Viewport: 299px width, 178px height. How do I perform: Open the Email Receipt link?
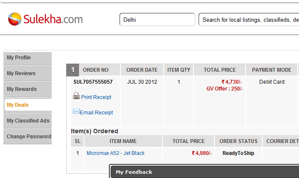pos(97,113)
